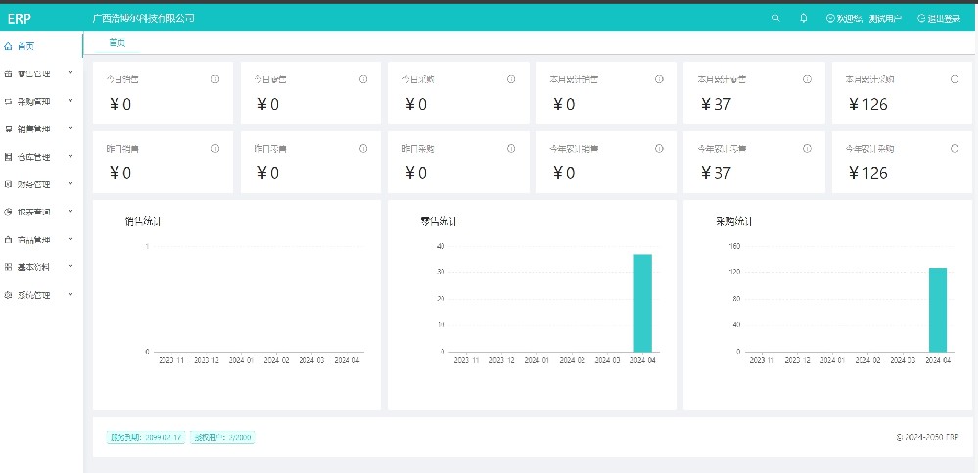Click the company name 广西浩博尔科技有限公司

tap(144, 18)
